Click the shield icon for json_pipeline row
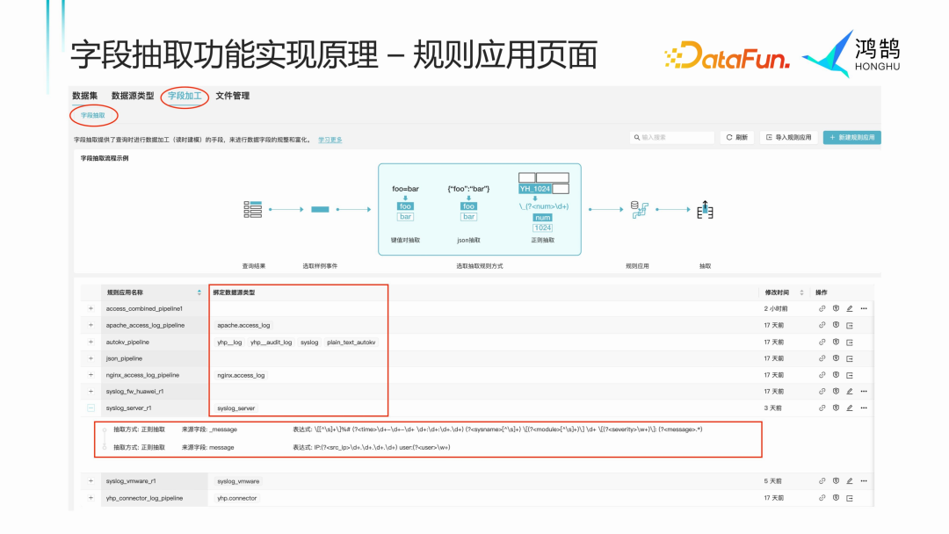 836,358
